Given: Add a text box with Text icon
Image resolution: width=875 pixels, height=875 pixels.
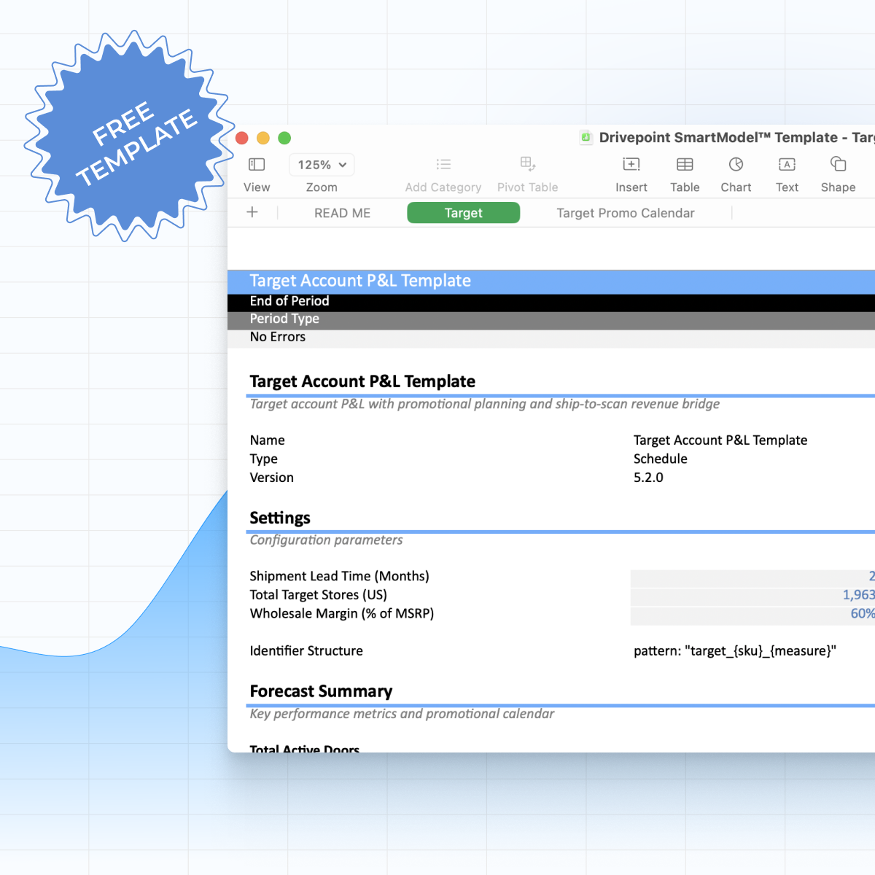Looking at the screenshot, I should (x=787, y=165).
